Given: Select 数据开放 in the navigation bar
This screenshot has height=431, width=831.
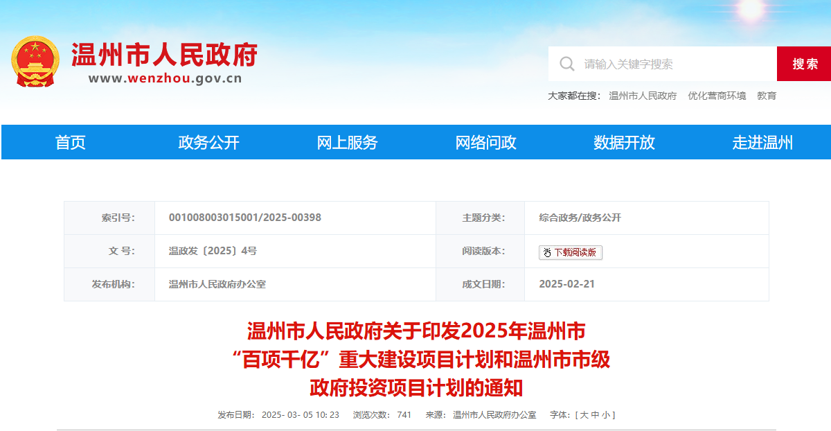Looking at the screenshot, I should coord(624,143).
